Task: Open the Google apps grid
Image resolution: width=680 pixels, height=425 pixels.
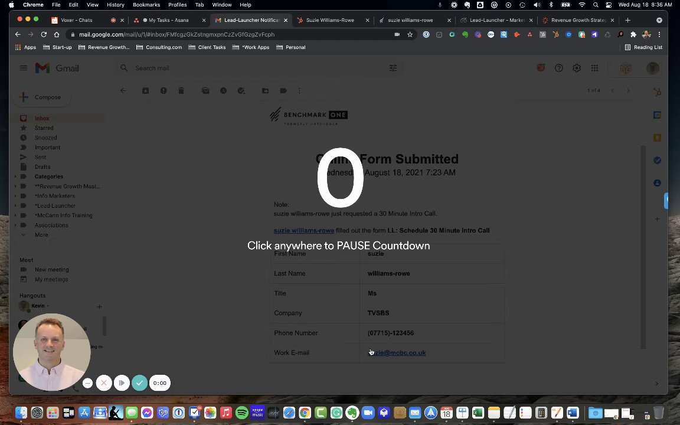Action: click(x=594, y=68)
